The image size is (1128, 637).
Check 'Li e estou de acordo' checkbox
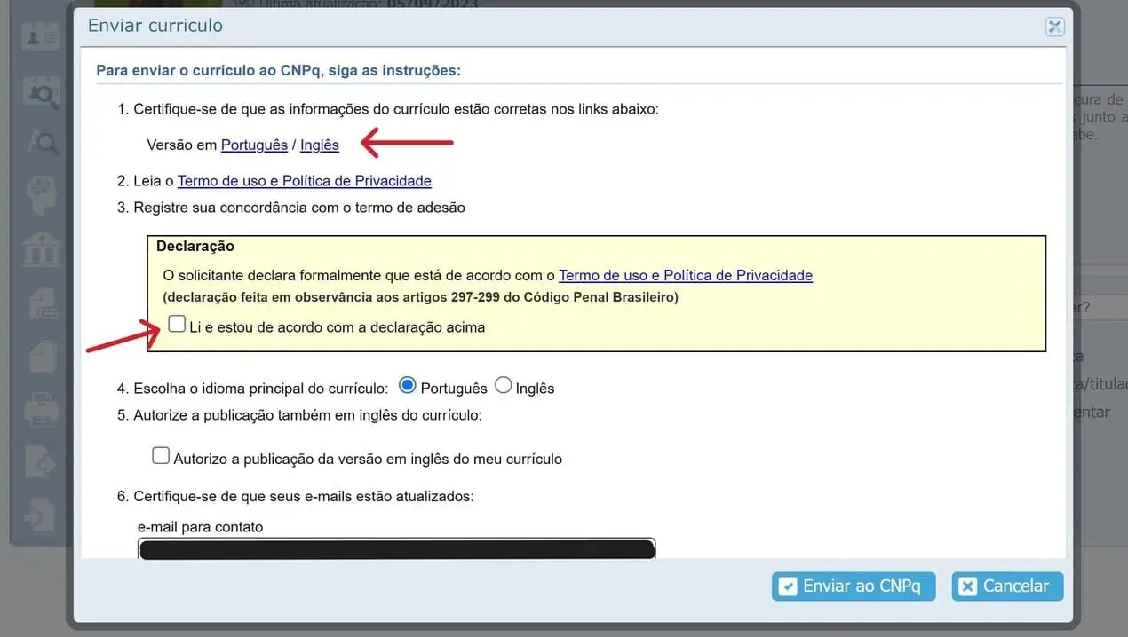point(177,324)
